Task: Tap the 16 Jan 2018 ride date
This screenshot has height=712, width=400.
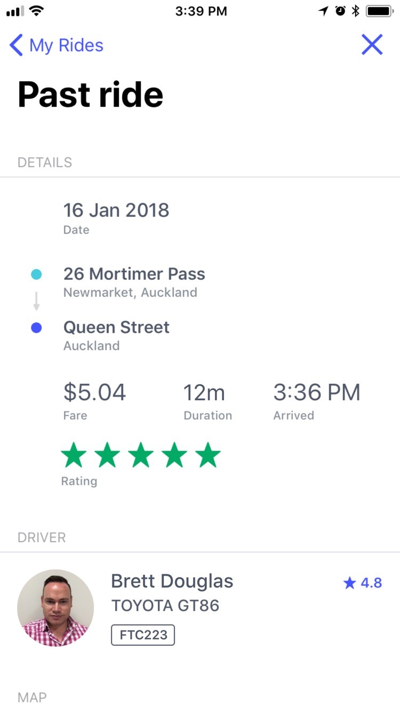Action: tap(116, 210)
